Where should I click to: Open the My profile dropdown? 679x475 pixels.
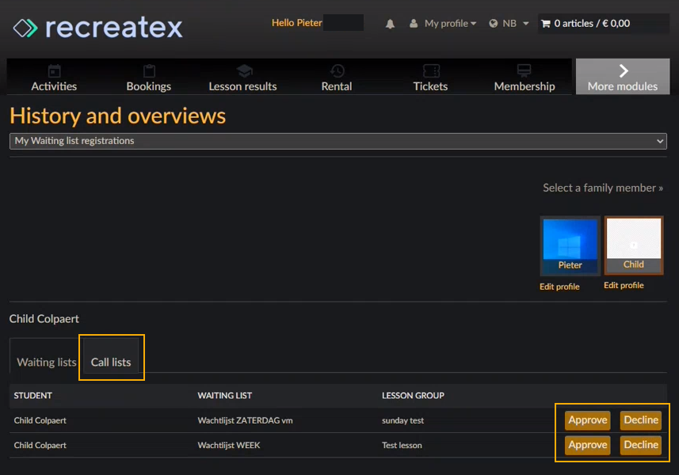tap(444, 24)
